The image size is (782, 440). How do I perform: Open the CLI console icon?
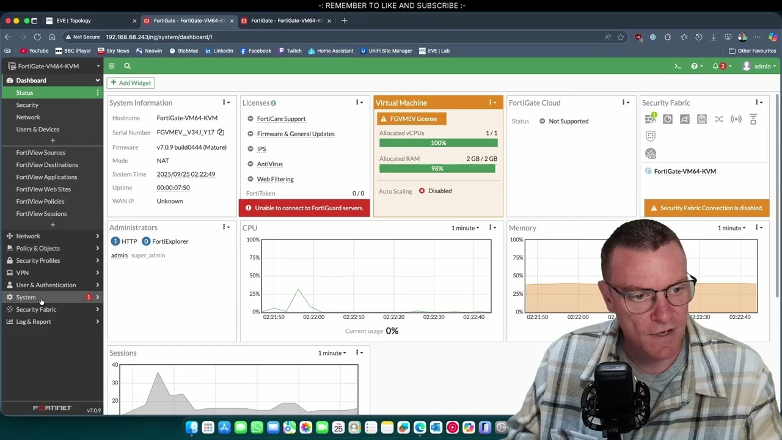pos(678,66)
